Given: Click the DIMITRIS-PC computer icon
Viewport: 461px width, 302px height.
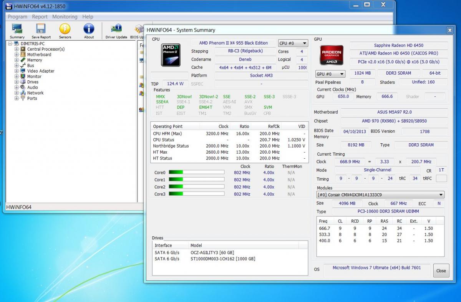Looking at the screenshot, I should [x=17, y=44].
